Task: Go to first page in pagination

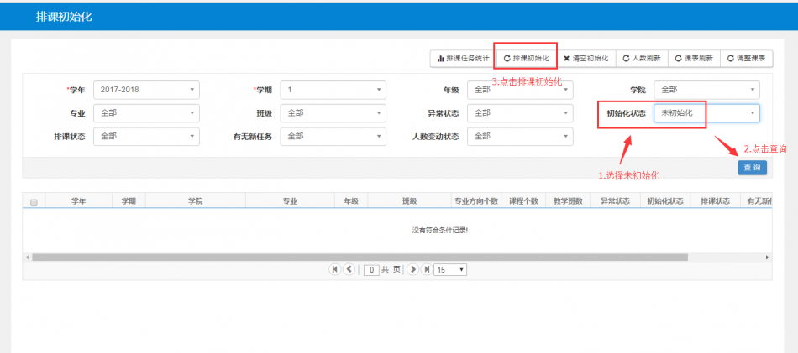Action: (335, 269)
